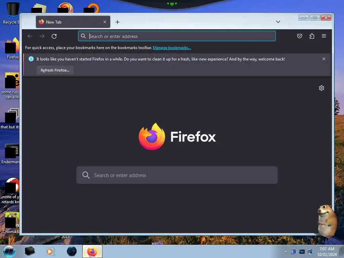Open the Manage bookmarks... link

(x=172, y=48)
